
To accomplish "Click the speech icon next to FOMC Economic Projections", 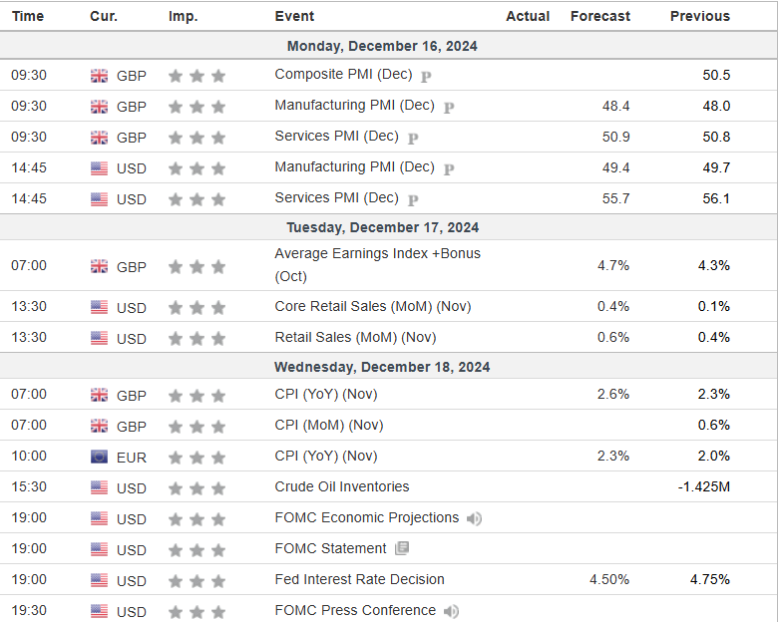I will pos(474,518).
